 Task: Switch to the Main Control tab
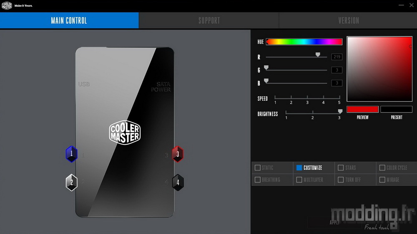(69, 20)
